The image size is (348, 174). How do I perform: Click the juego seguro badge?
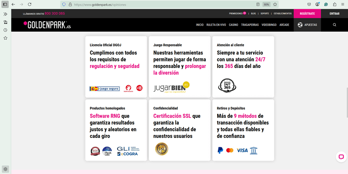pos(104,89)
